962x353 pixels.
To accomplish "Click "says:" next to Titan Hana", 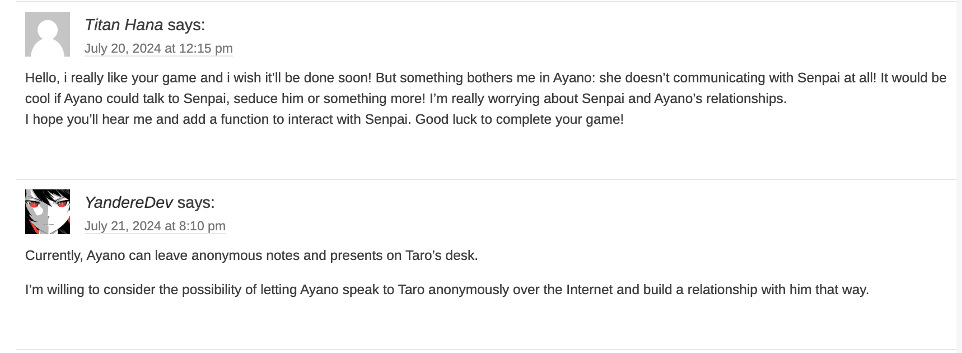I will tap(186, 25).
